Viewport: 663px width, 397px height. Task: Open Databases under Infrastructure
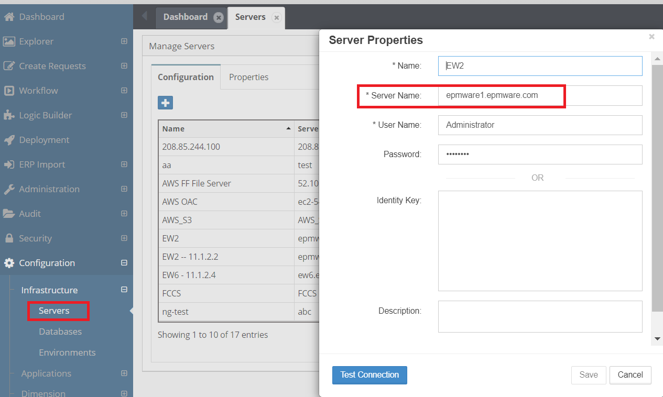[60, 332]
